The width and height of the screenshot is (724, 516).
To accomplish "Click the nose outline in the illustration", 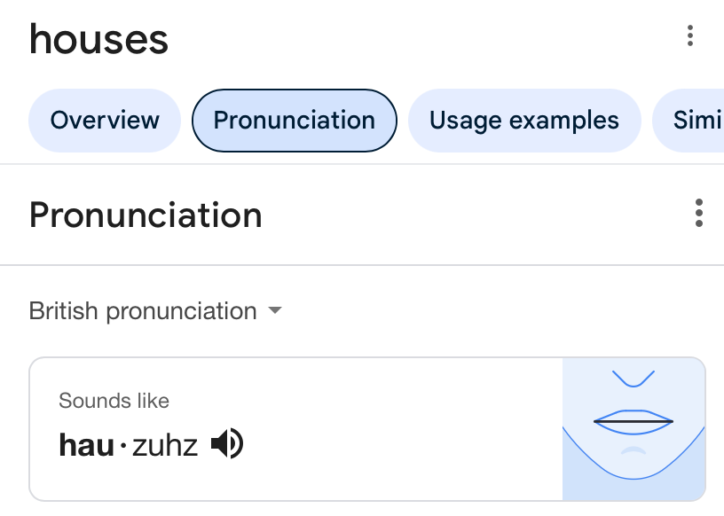I will tap(633, 379).
